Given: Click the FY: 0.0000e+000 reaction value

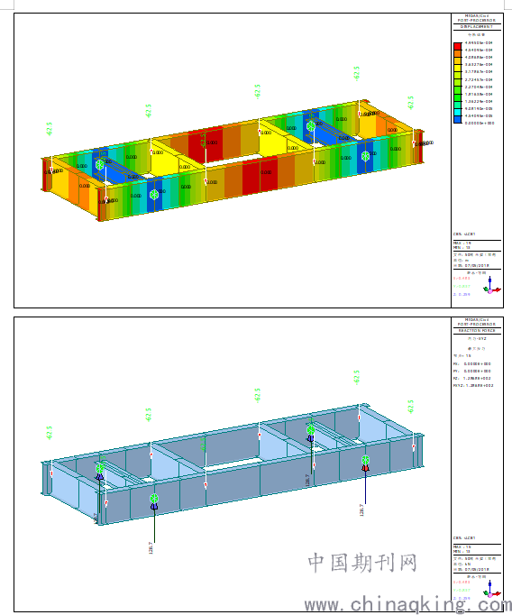Looking at the screenshot, I should [x=472, y=371].
